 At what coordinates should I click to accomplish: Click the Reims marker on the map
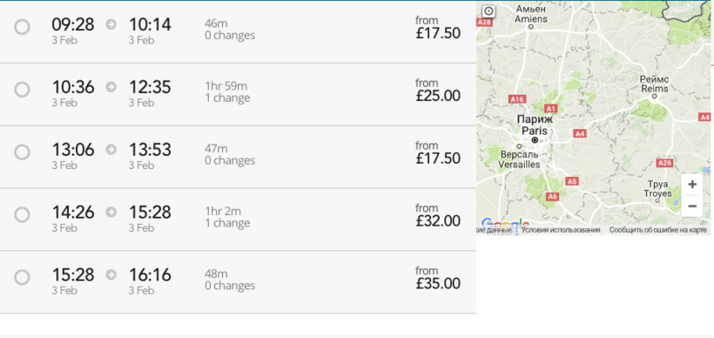[654, 96]
